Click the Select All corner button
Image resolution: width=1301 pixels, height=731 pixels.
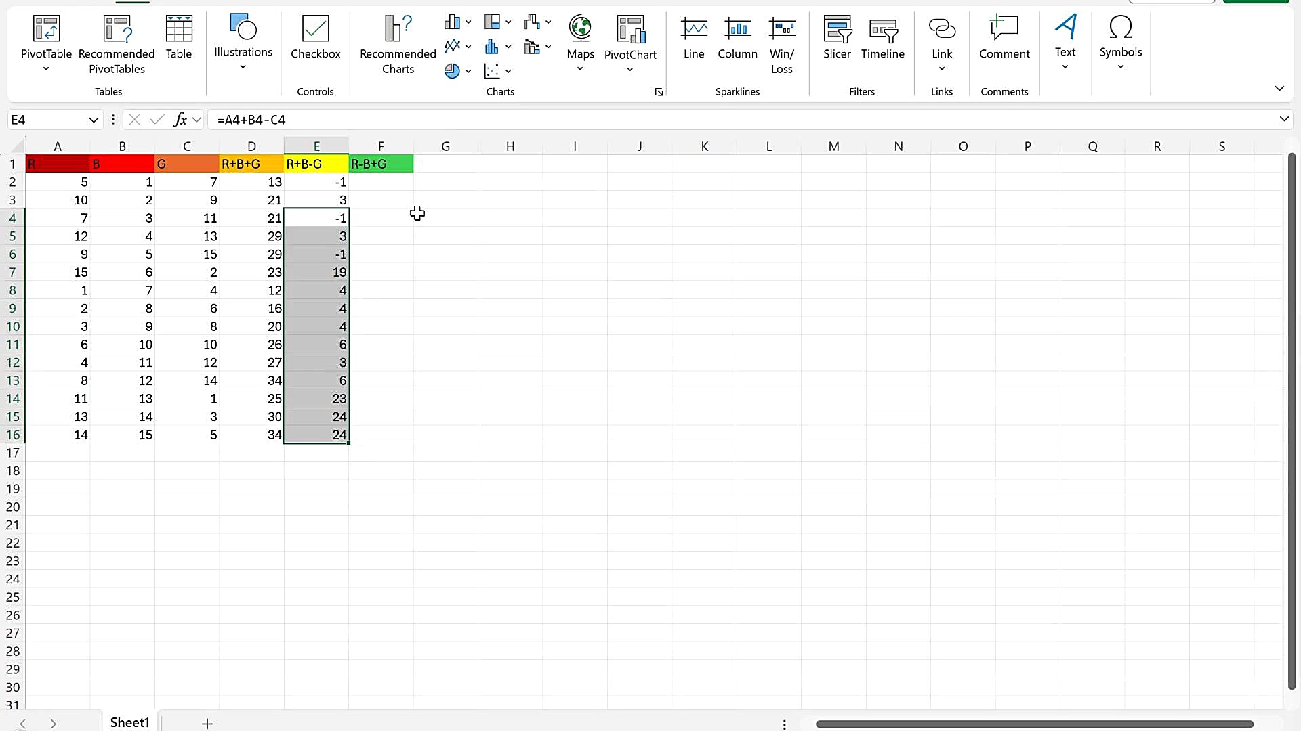pos(17,146)
